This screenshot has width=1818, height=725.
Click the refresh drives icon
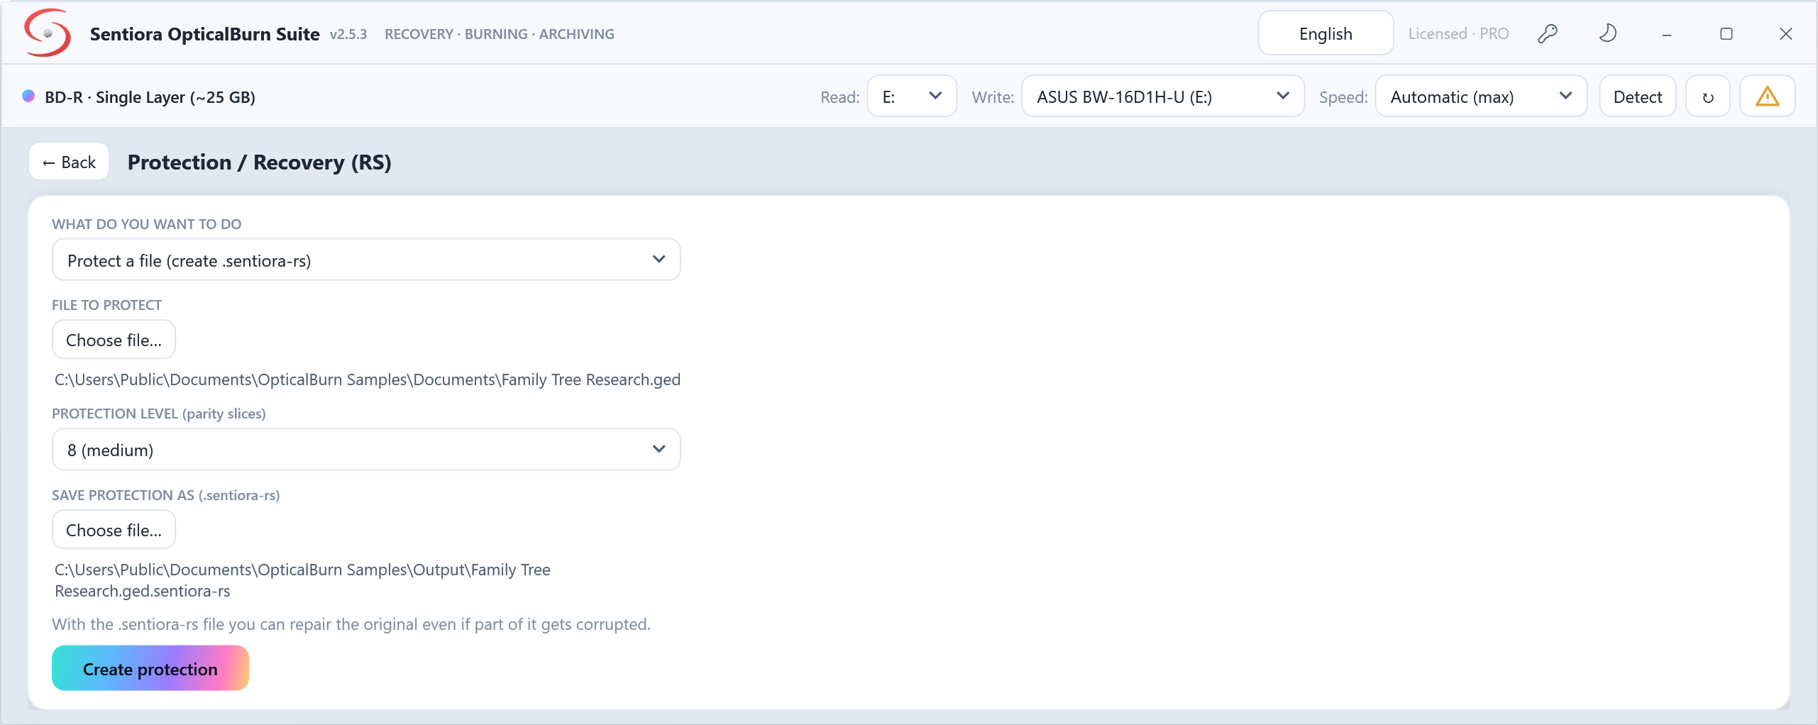[x=1708, y=96]
